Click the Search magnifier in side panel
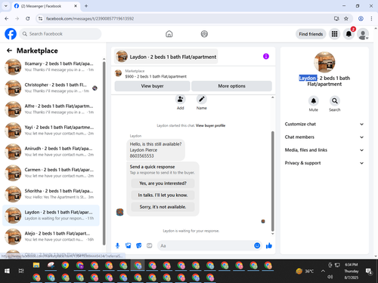Image resolution: width=378 pixels, height=283 pixels. pos(335,101)
